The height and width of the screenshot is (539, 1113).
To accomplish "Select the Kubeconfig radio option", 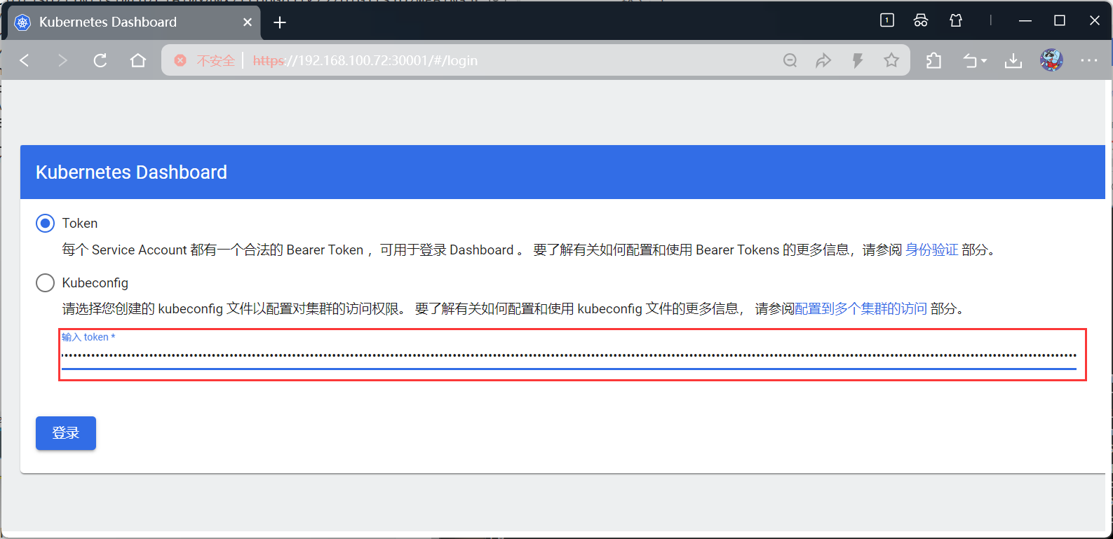I will (45, 282).
